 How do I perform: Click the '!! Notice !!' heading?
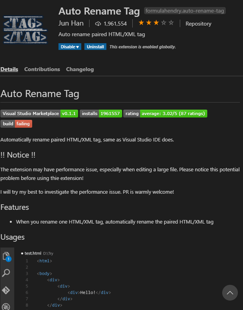tap(18, 155)
